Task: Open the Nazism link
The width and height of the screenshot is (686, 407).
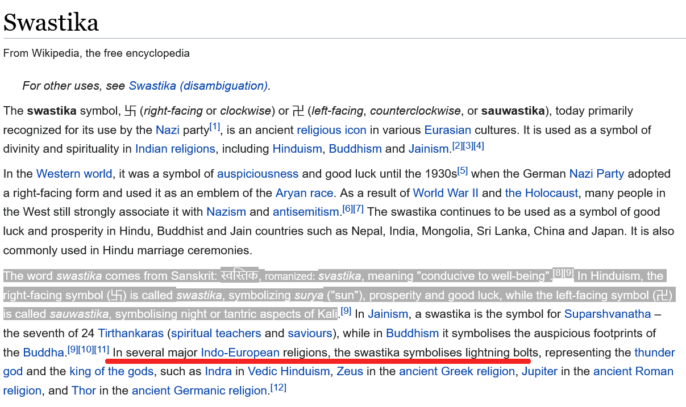Action: pyautogui.click(x=226, y=212)
